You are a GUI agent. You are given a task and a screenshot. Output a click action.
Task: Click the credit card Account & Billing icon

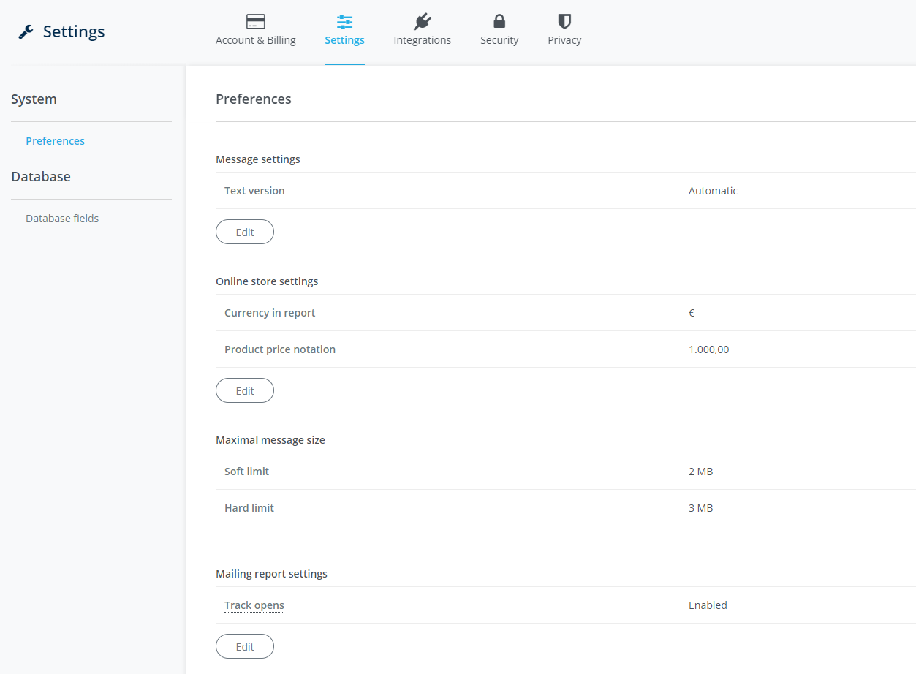tap(256, 21)
